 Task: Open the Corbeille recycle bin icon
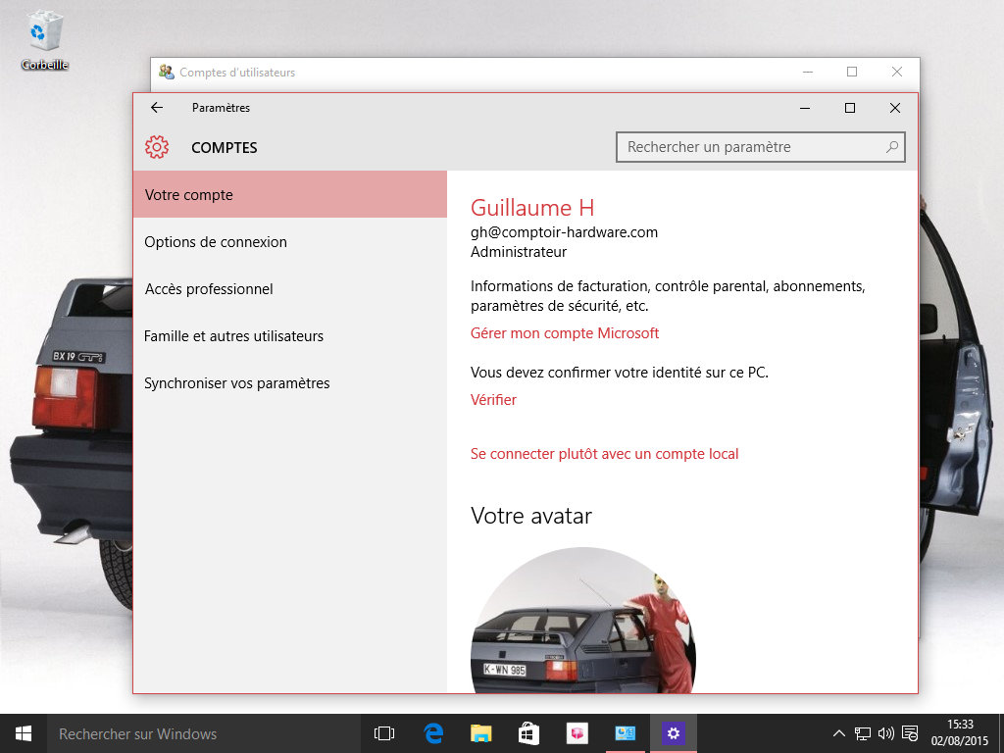(x=44, y=34)
